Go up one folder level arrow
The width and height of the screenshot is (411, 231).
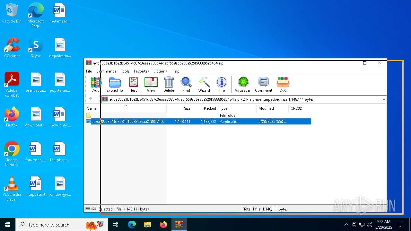(x=91, y=99)
